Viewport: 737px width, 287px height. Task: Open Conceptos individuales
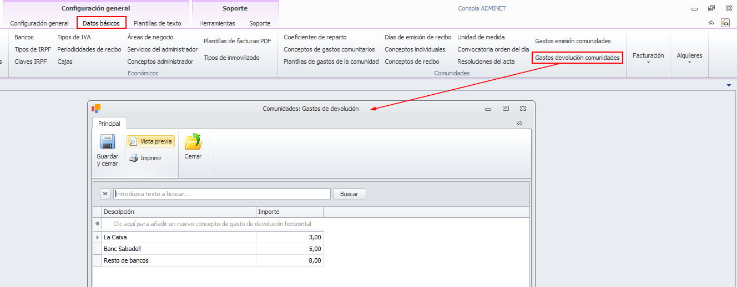click(415, 49)
